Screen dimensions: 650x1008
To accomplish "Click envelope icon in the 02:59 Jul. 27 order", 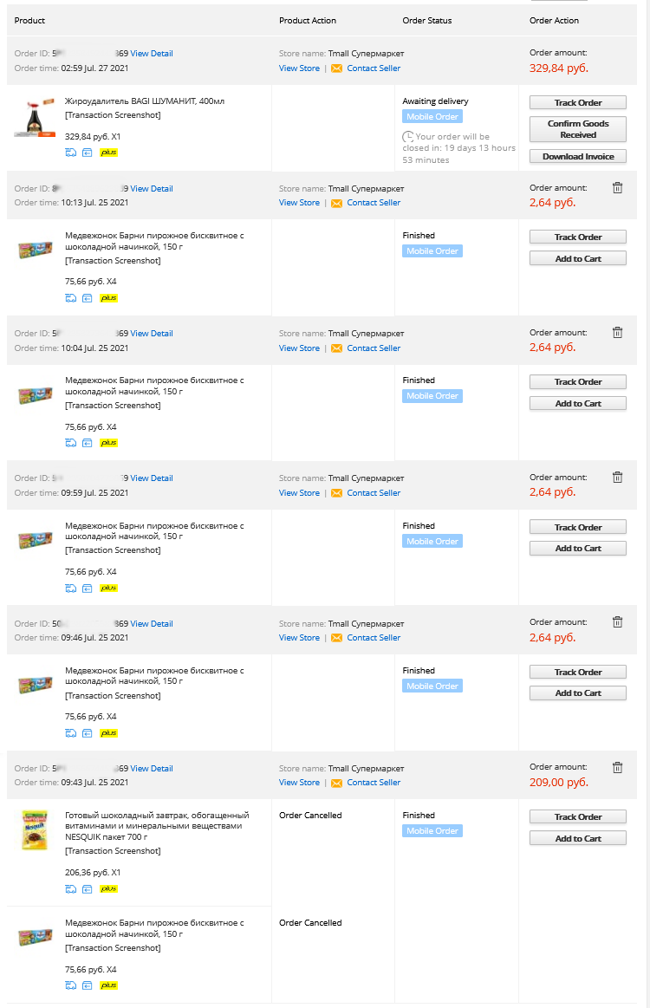I will tap(336, 68).
